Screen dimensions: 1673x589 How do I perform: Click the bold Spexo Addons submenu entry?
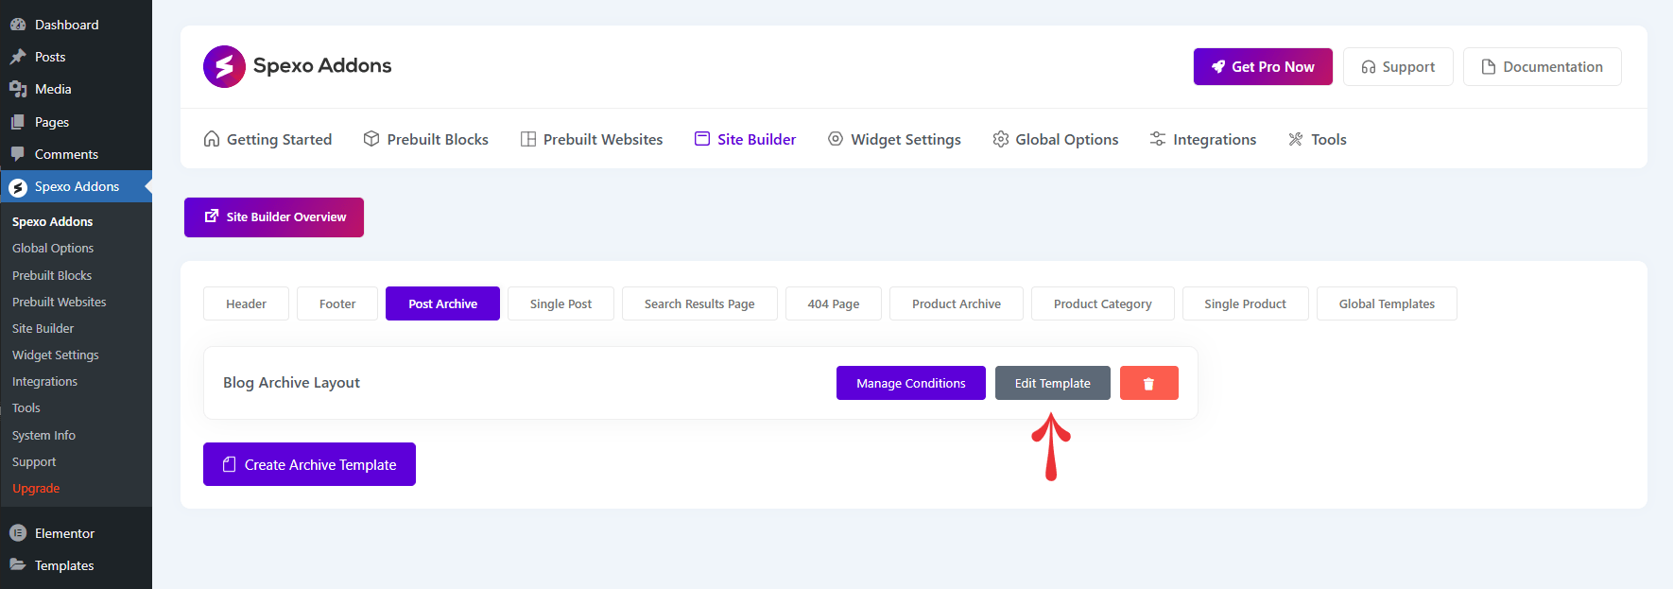pos(52,221)
